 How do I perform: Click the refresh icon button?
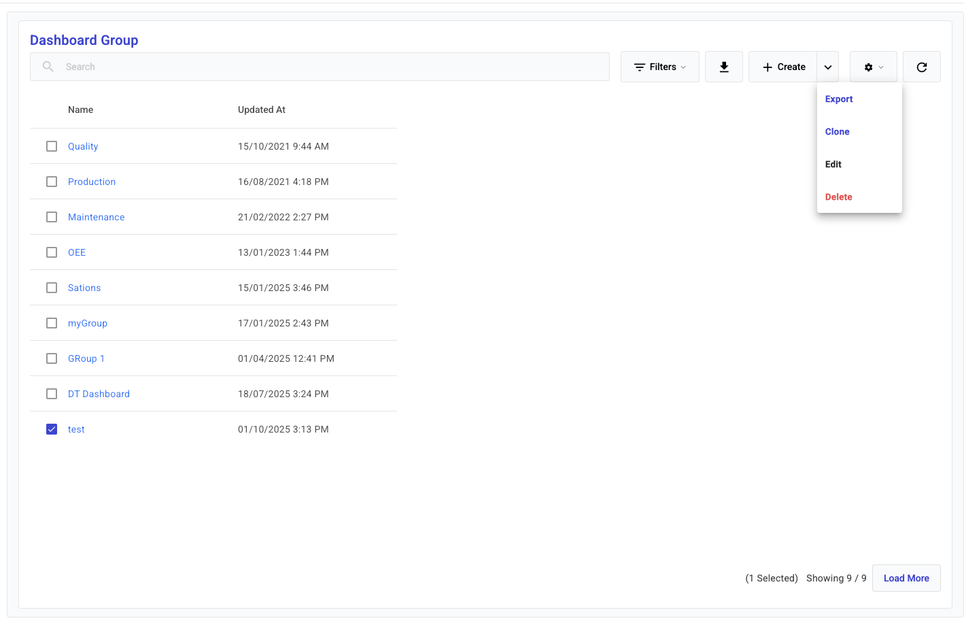coord(921,67)
